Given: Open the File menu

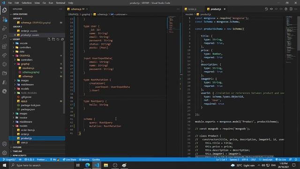Looking at the screenshot, I should [x=10, y=3].
